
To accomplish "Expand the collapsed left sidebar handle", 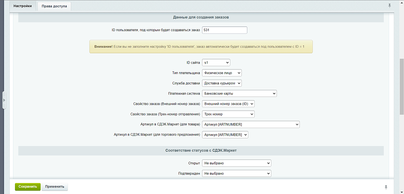I will click(4, 101).
